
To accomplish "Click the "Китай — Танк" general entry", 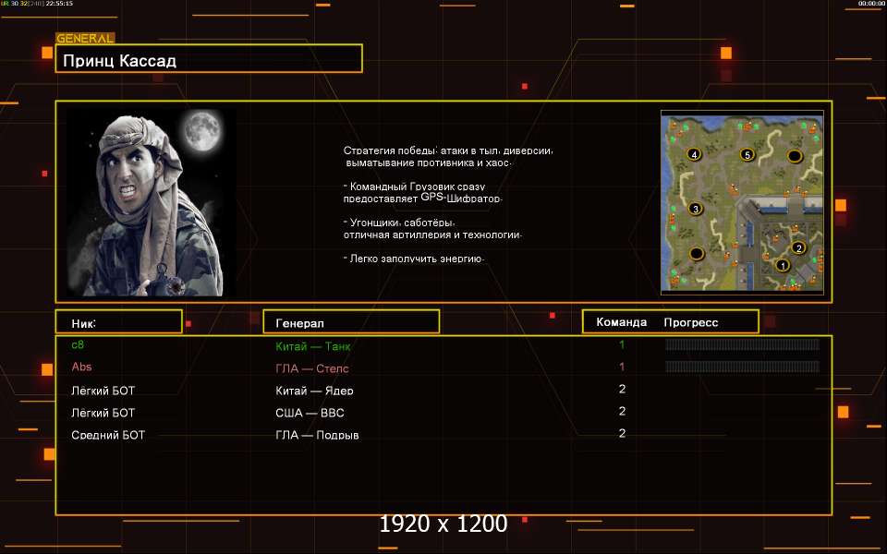I will (x=313, y=346).
